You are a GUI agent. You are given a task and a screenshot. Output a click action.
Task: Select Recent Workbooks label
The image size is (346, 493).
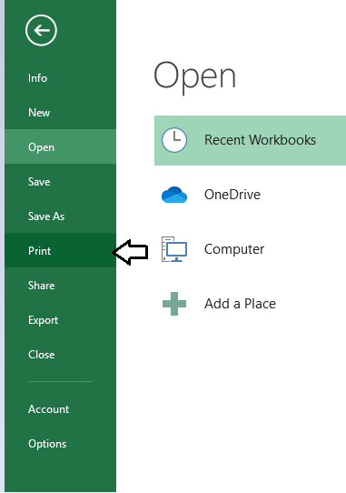coord(260,140)
